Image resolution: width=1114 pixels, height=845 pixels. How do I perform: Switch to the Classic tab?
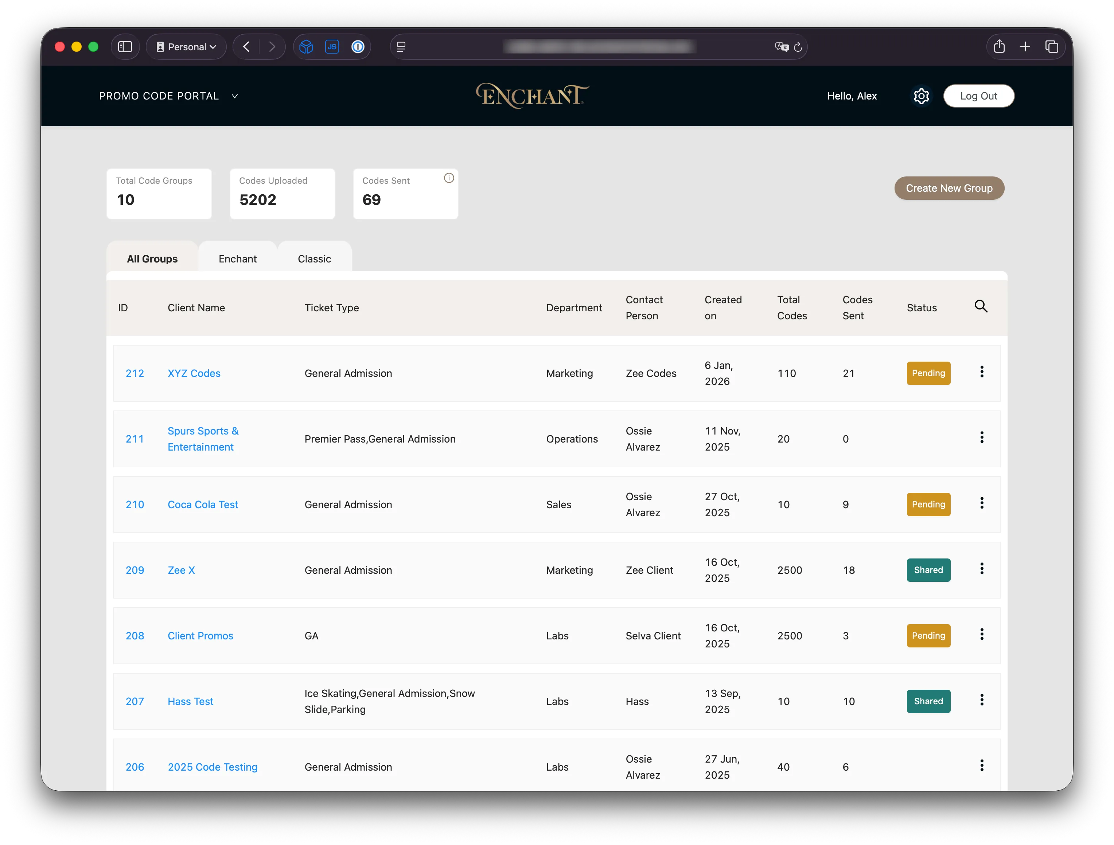click(x=314, y=259)
